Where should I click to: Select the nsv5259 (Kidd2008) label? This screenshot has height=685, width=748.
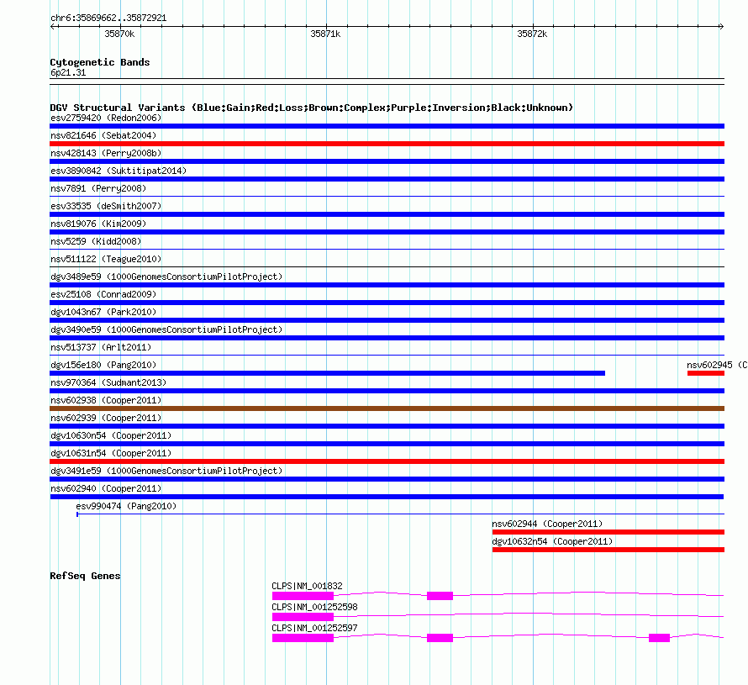(96, 241)
